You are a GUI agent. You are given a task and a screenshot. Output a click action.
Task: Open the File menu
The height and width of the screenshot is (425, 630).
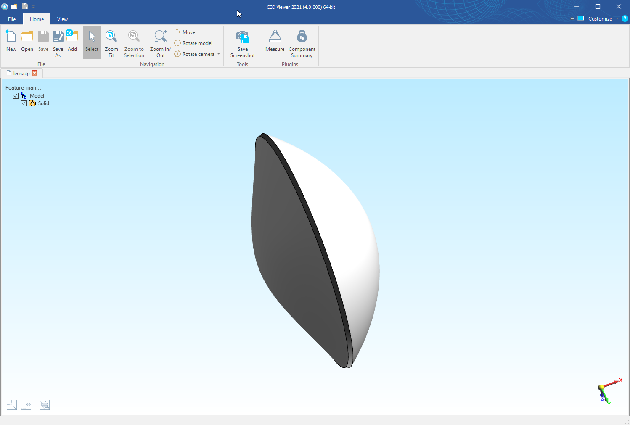point(12,19)
